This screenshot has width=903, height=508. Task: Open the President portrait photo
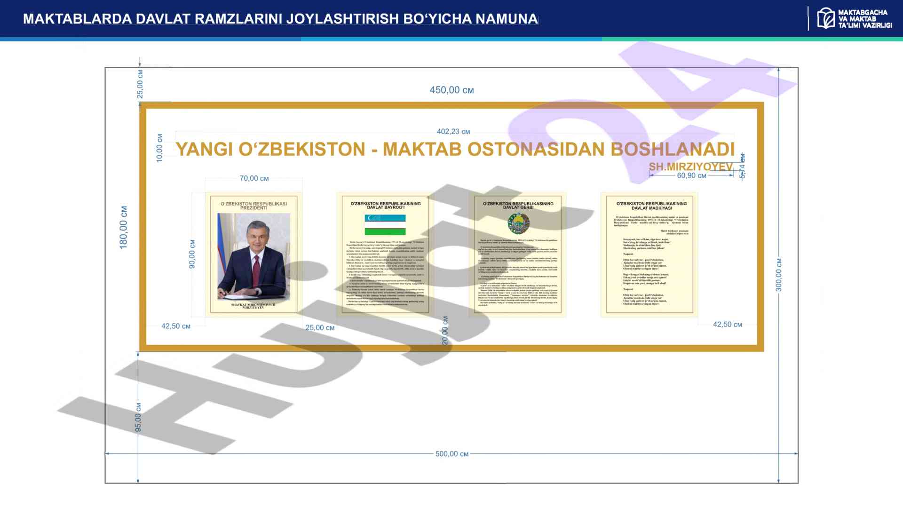(x=253, y=256)
